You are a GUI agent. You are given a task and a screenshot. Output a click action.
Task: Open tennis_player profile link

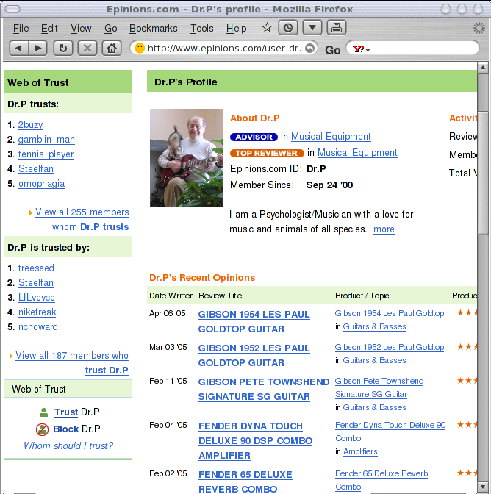pos(46,154)
